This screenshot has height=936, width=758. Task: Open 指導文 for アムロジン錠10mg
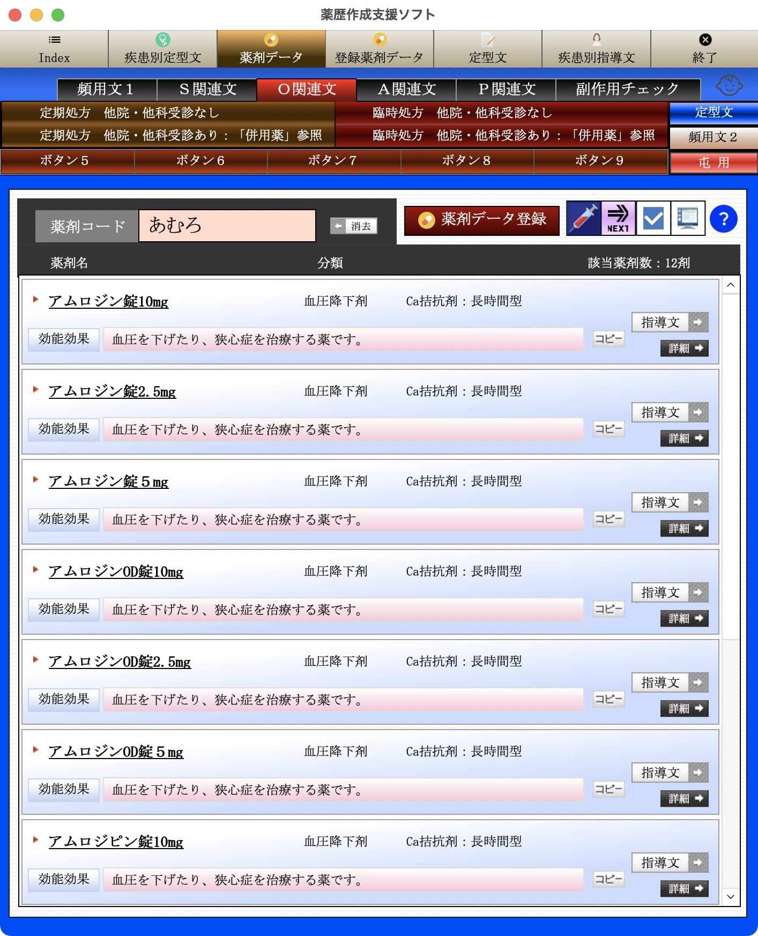[670, 322]
